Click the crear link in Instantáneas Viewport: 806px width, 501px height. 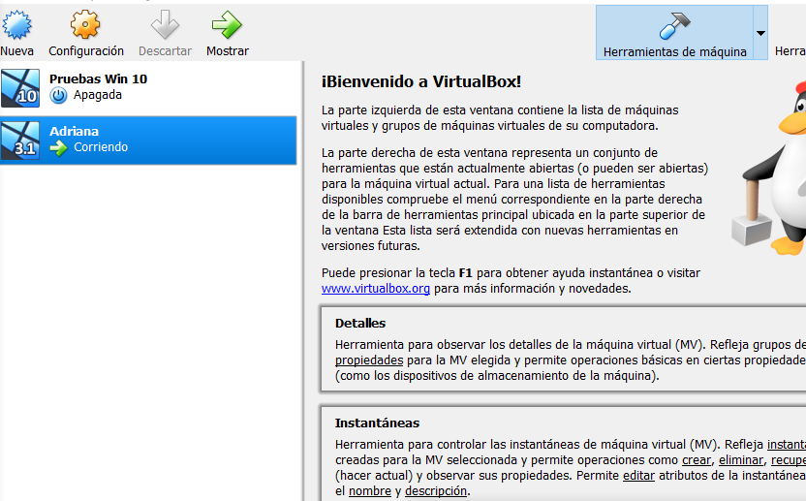coord(696,460)
